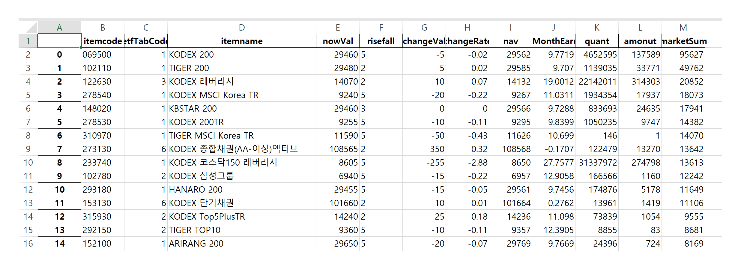Click the 'itemcode' header cell
The height and width of the screenshot is (270, 747).
[103, 41]
